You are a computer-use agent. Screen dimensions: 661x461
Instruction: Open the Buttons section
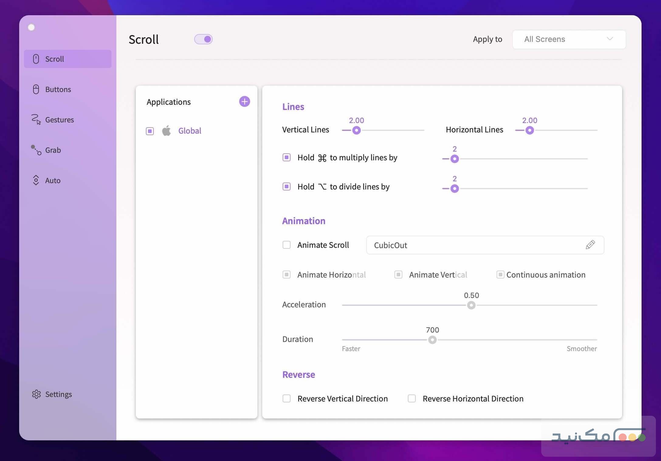[x=58, y=89]
